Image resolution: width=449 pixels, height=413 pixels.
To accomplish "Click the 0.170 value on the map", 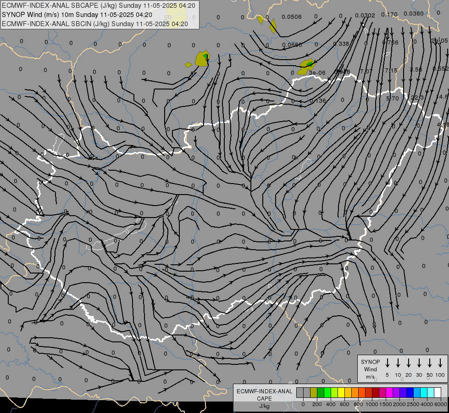I will click(x=389, y=14).
